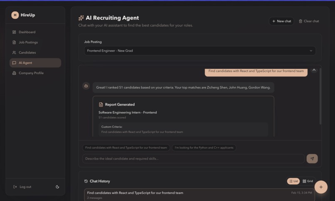
Task: Click the Job Posting dropdown chevron
Action: (311, 51)
